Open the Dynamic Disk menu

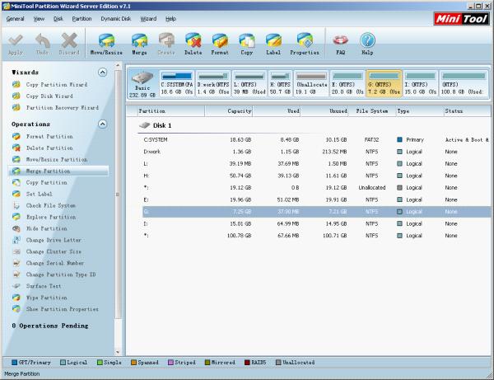[115, 19]
